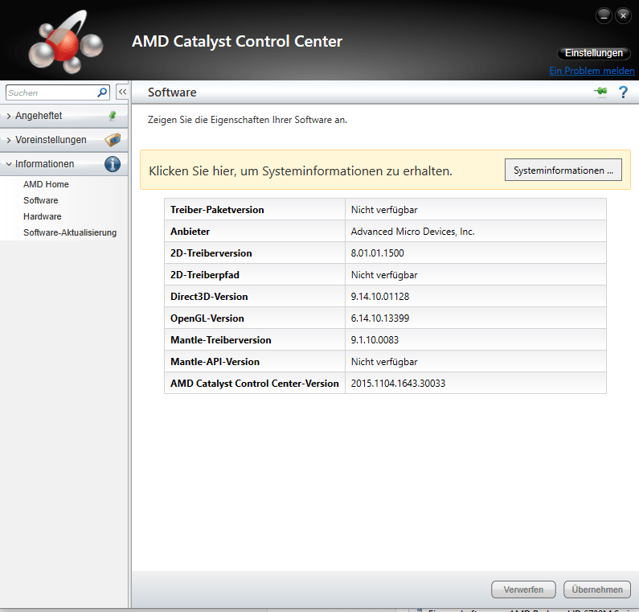The image size is (639, 612).
Task: Collapse the sidebar with double-arrow button
Action: coord(122,92)
